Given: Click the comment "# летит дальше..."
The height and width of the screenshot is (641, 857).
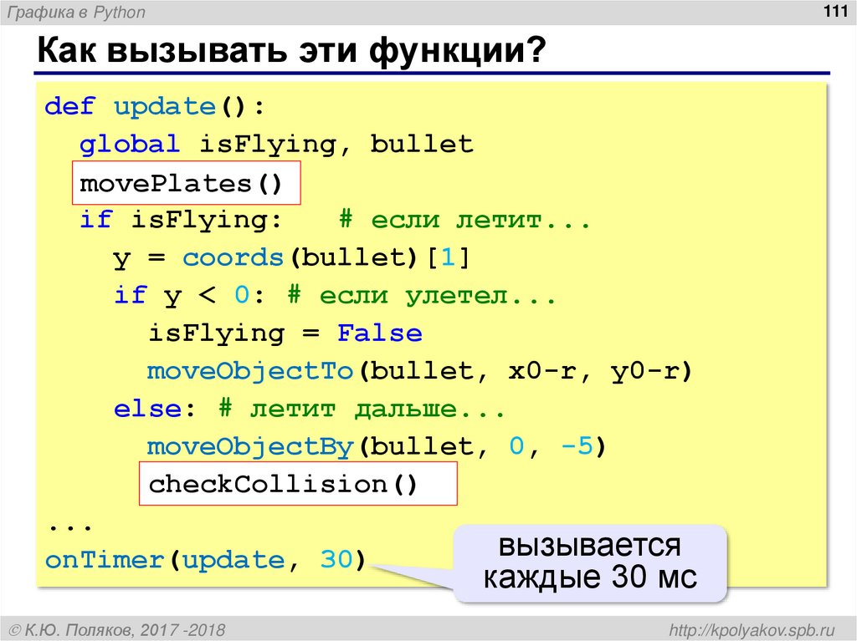Looking at the screenshot, I should tap(362, 409).
